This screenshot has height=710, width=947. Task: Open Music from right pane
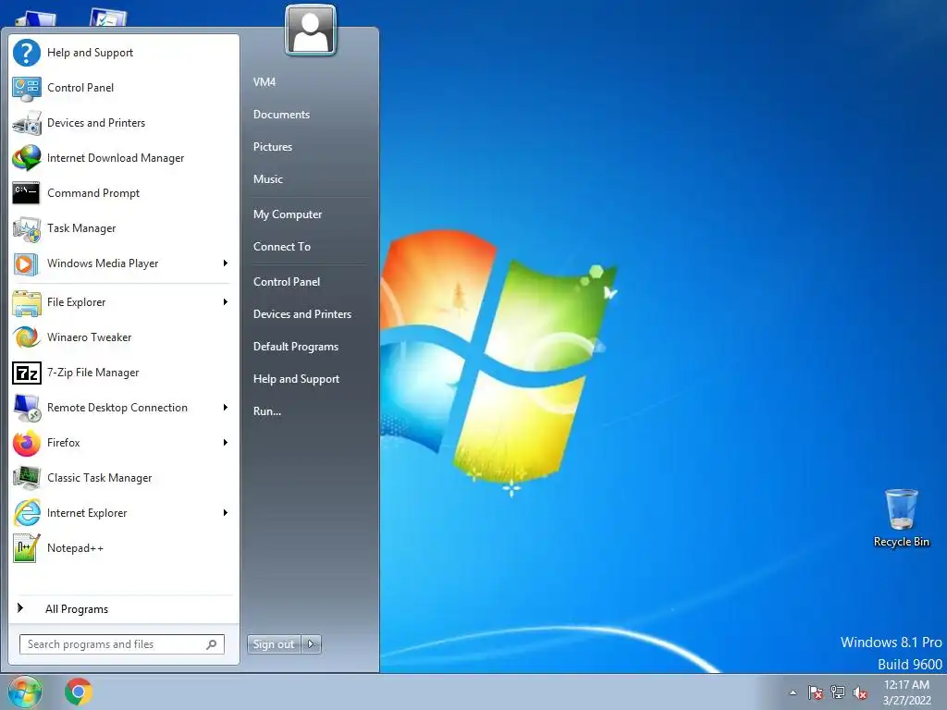click(x=268, y=179)
